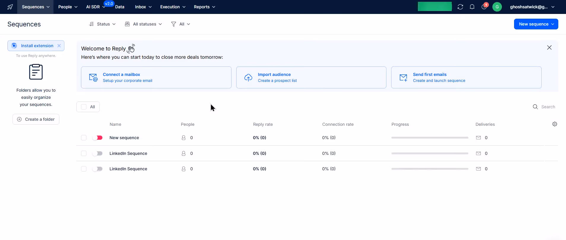
Task: Click the last LinkedIn Sequence progress bar
Action: [x=430, y=169]
